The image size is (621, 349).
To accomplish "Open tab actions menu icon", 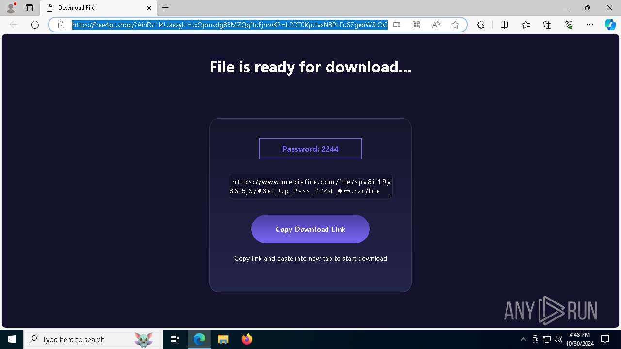I will (x=29, y=8).
